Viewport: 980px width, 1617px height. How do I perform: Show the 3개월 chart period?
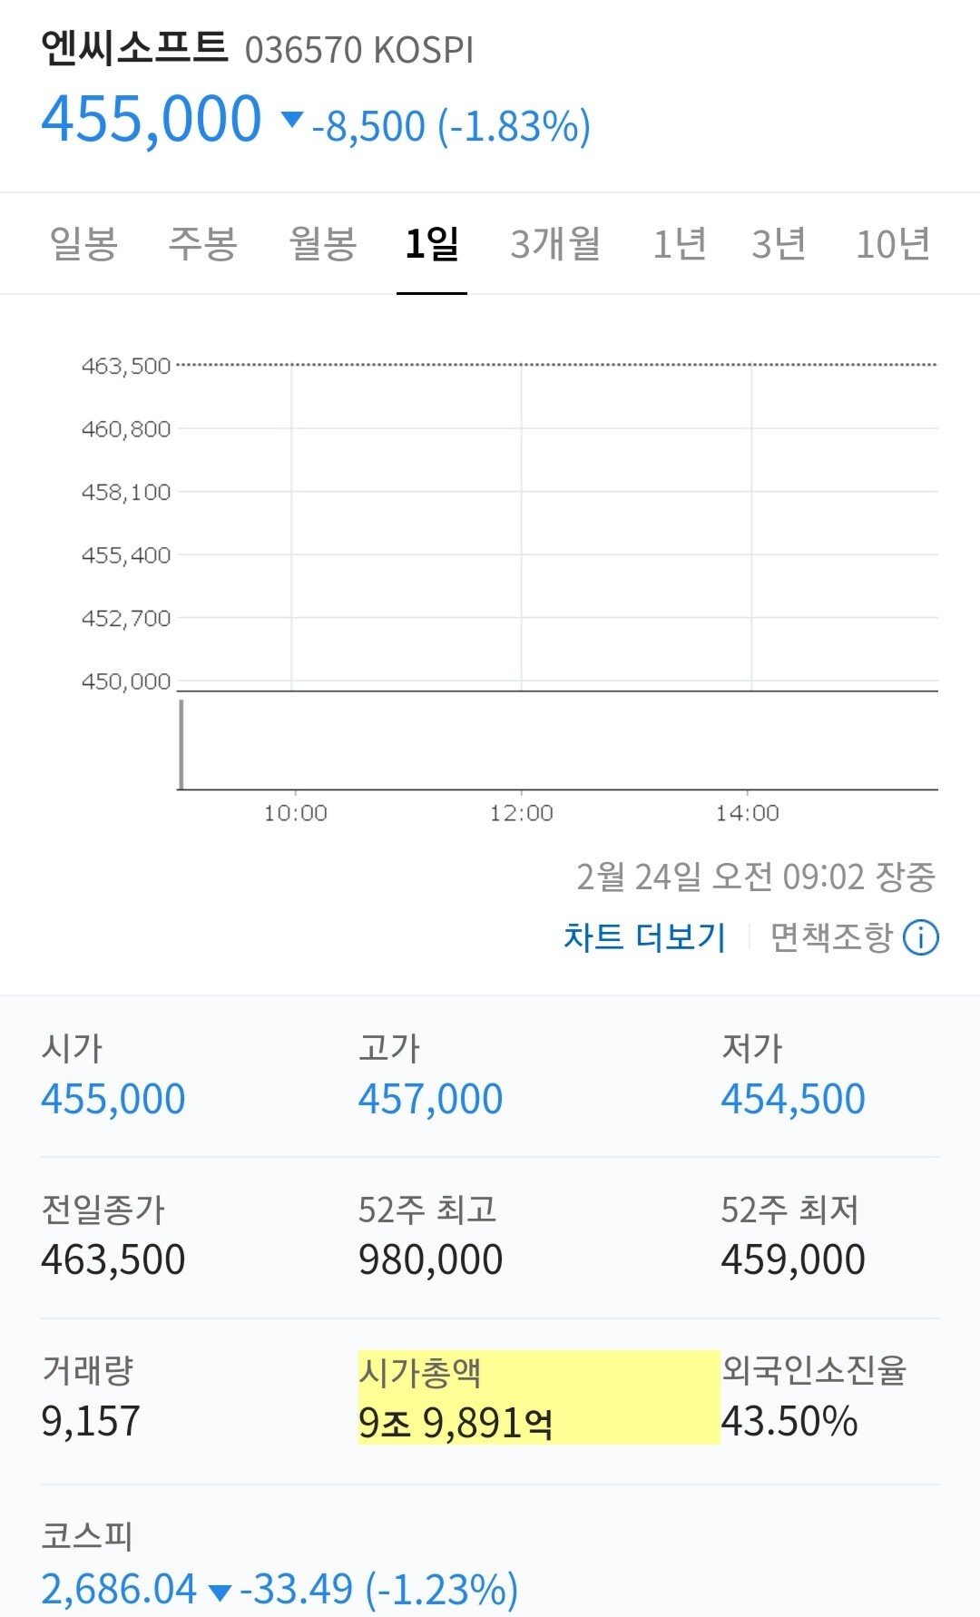pyautogui.click(x=555, y=243)
